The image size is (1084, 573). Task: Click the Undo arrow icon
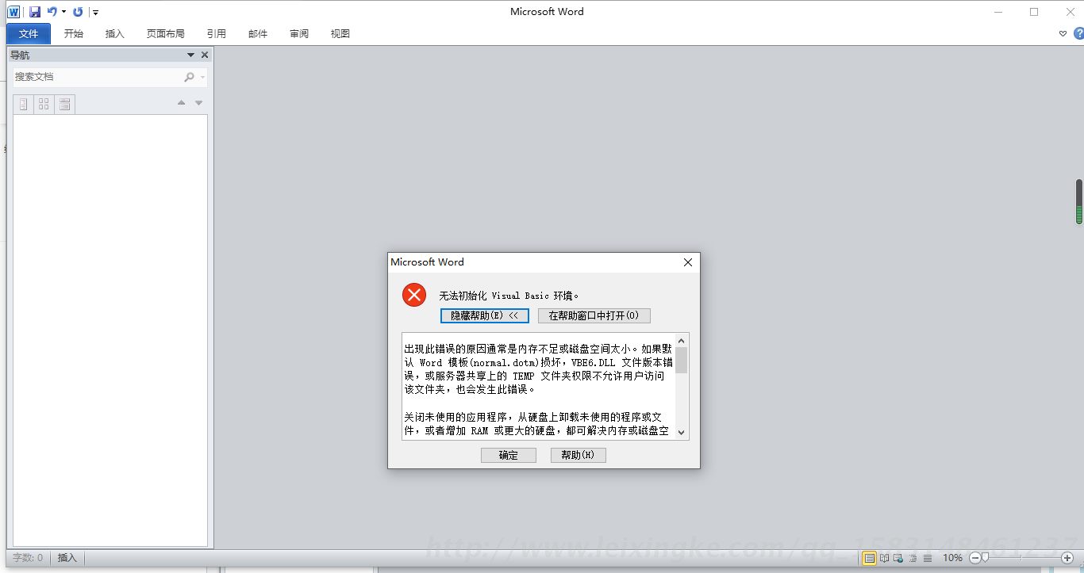tap(52, 12)
